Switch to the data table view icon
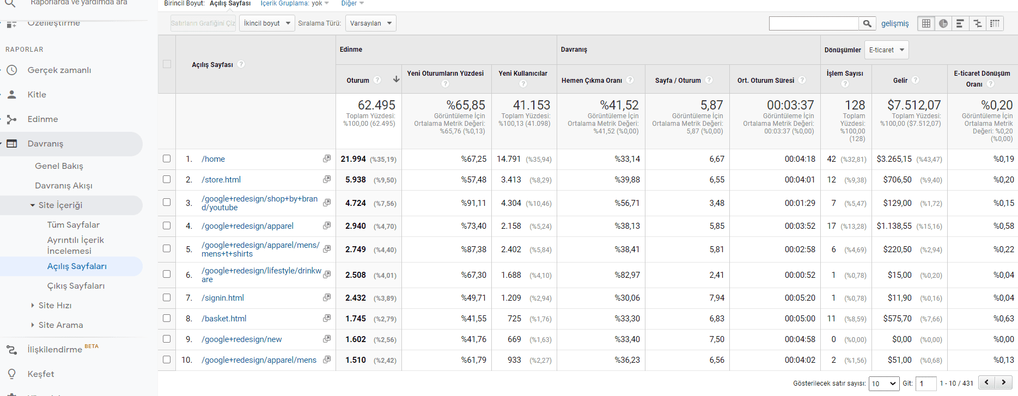 click(x=926, y=23)
